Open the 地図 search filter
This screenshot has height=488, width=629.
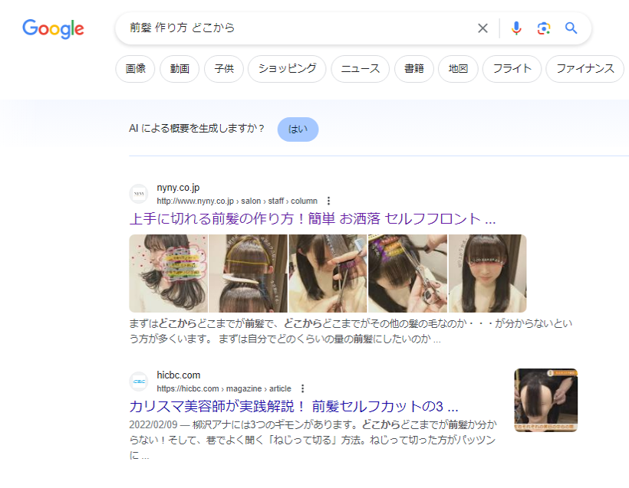coord(459,68)
